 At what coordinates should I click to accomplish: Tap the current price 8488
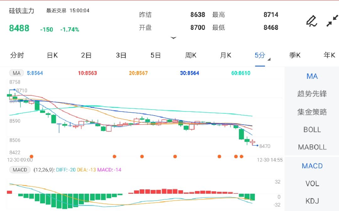click(x=19, y=28)
